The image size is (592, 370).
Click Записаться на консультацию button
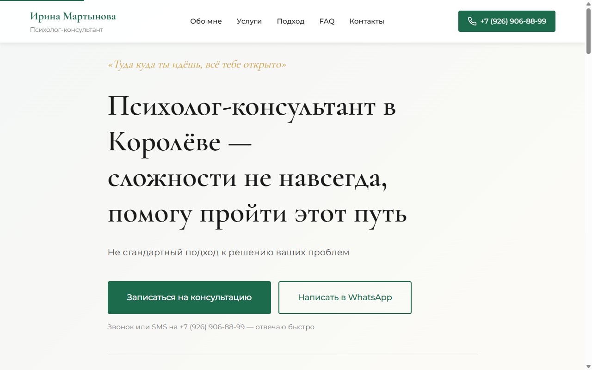point(189,297)
